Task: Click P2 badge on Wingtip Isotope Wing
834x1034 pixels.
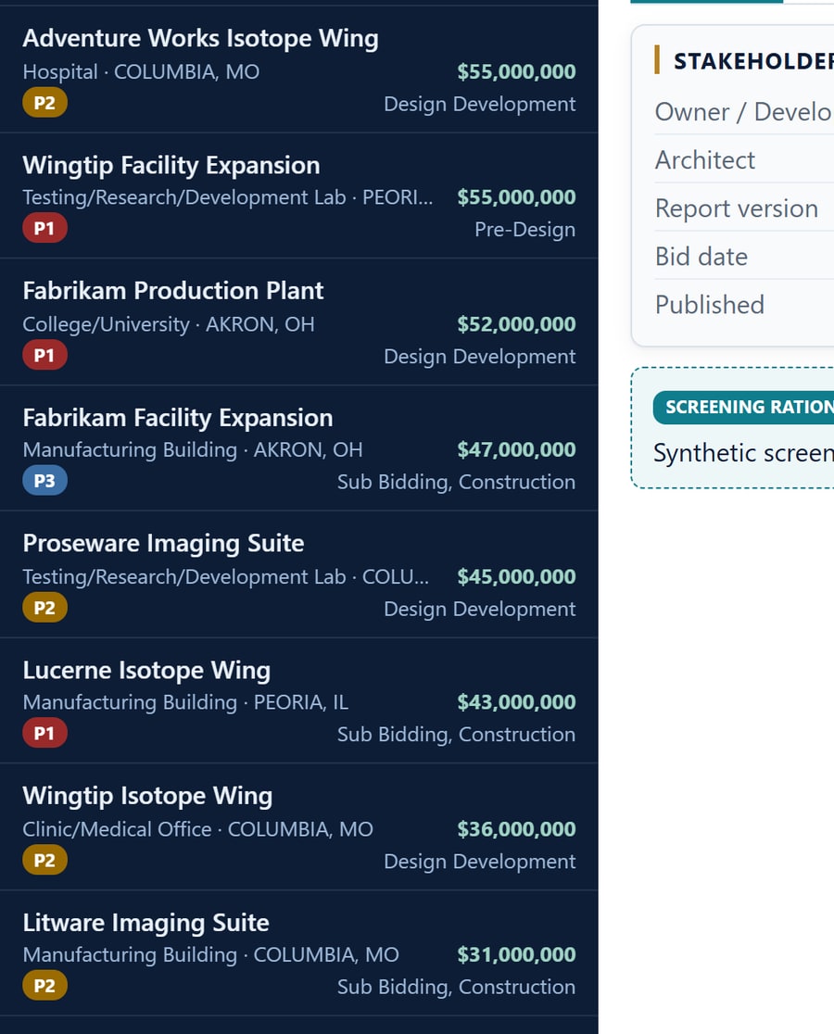Action: tap(44, 860)
